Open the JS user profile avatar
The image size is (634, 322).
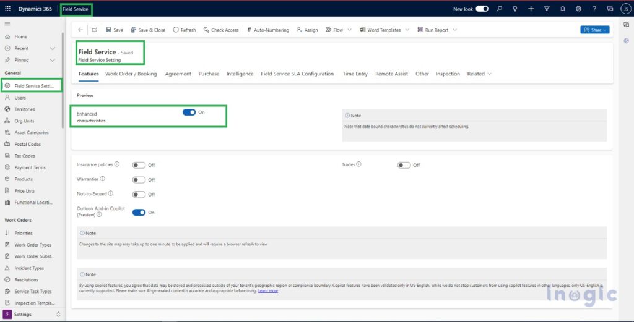tap(626, 9)
